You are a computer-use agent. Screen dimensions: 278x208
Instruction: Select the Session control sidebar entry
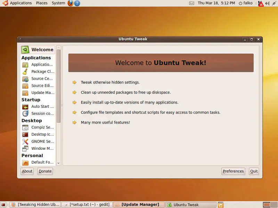pos(38,114)
